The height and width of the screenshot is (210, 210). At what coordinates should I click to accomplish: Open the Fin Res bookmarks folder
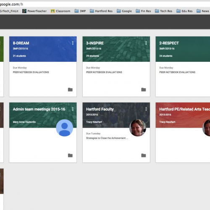[143, 11]
